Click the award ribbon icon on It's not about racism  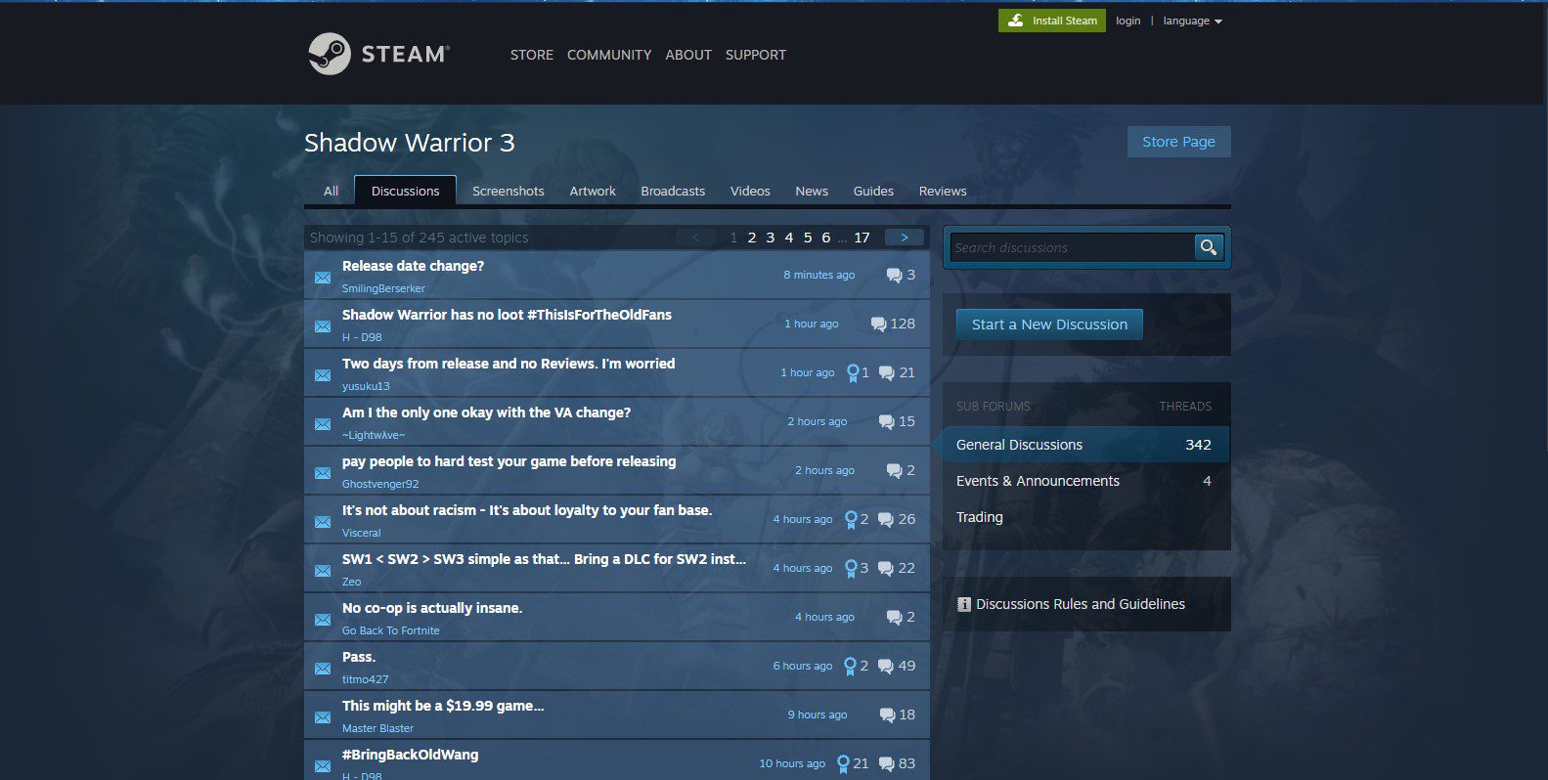point(851,520)
